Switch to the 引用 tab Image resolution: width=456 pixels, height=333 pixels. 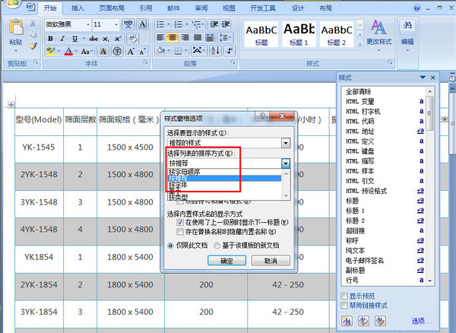pyautogui.click(x=146, y=8)
